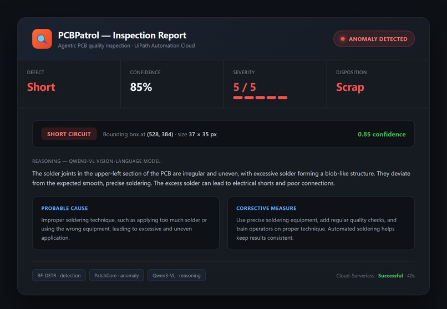The width and height of the screenshot is (447, 309).
Task: Click the subtitle Agentic PCB quality inspection
Action: pyautogui.click(x=94, y=45)
